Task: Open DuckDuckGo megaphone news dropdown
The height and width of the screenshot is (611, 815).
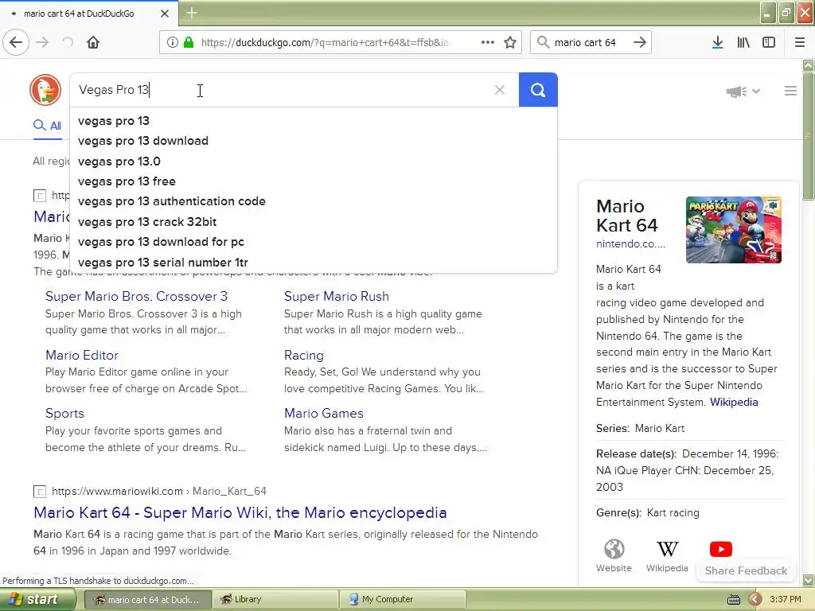Action: (743, 91)
